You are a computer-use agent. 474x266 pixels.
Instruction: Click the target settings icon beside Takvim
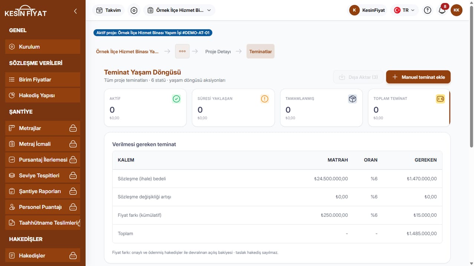[134, 10]
